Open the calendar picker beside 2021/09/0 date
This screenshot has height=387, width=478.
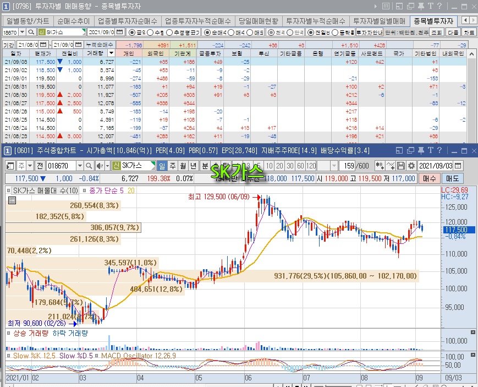click(x=120, y=32)
